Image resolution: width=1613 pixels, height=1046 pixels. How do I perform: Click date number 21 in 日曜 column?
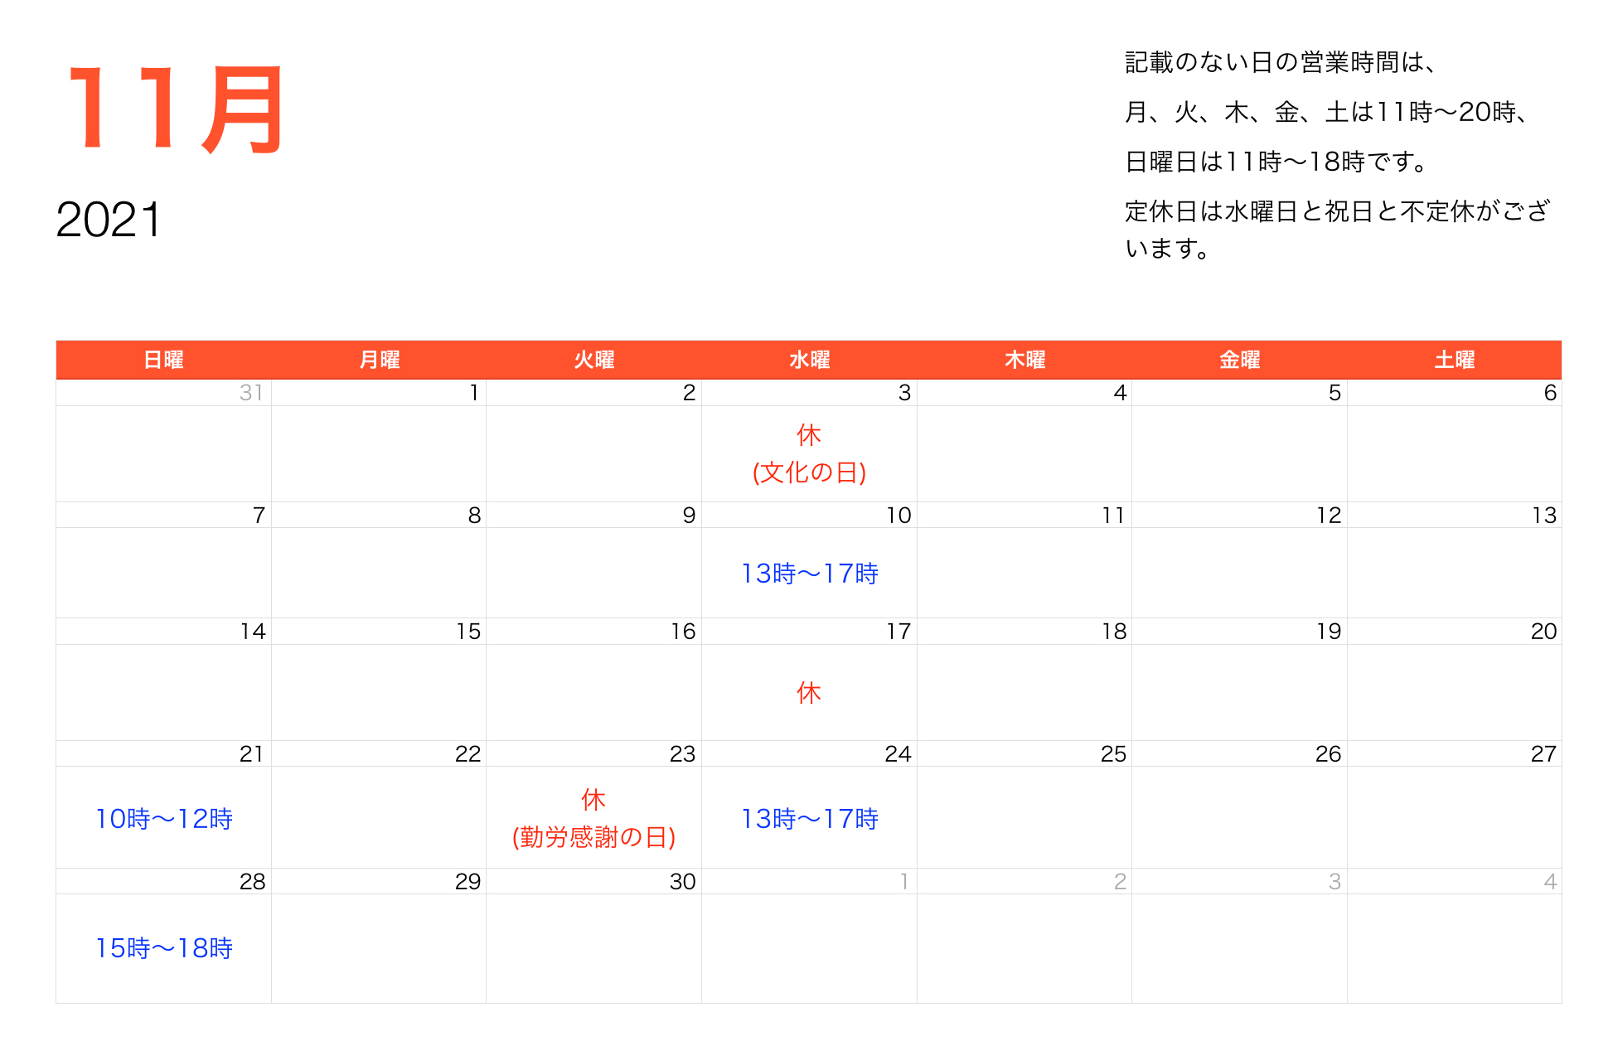coord(251,754)
